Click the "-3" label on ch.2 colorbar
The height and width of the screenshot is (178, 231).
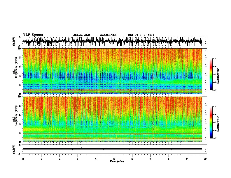tap(215, 107)
